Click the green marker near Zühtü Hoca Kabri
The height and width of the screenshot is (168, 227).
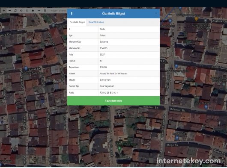point(119,148)
